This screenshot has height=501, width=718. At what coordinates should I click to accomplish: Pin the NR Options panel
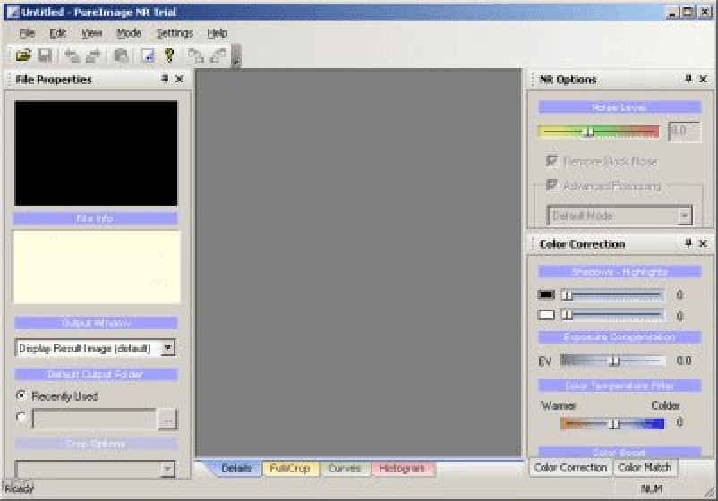[688, 79]
